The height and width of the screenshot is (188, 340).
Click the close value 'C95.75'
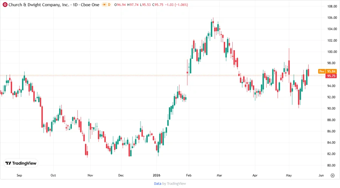tap(158, 5)
